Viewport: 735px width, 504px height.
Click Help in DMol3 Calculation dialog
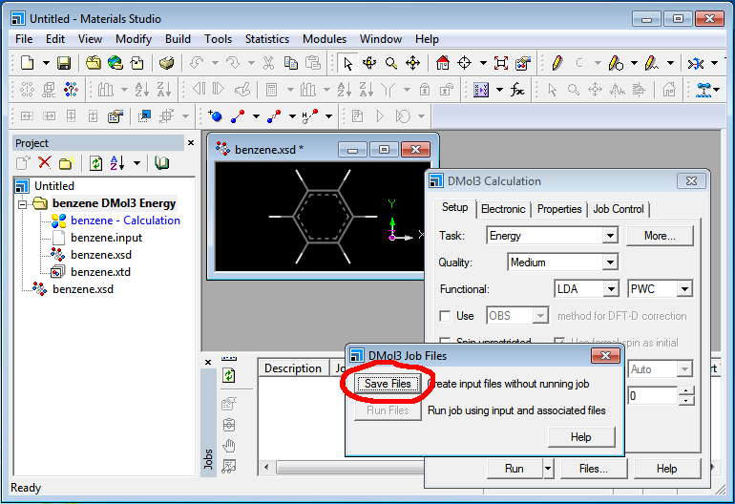click(x=666, y=469)
